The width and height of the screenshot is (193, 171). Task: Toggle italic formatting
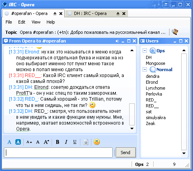(66, 142)
